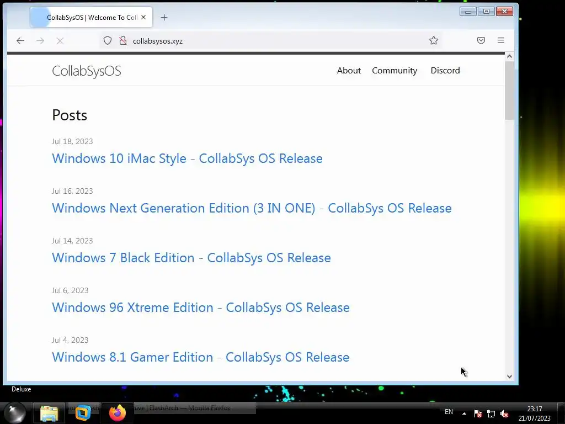Image resolution: width=565 pixels, height=424 pixels.
Task: Click the Firefox taskbar icon
Action: coord(118,413)
